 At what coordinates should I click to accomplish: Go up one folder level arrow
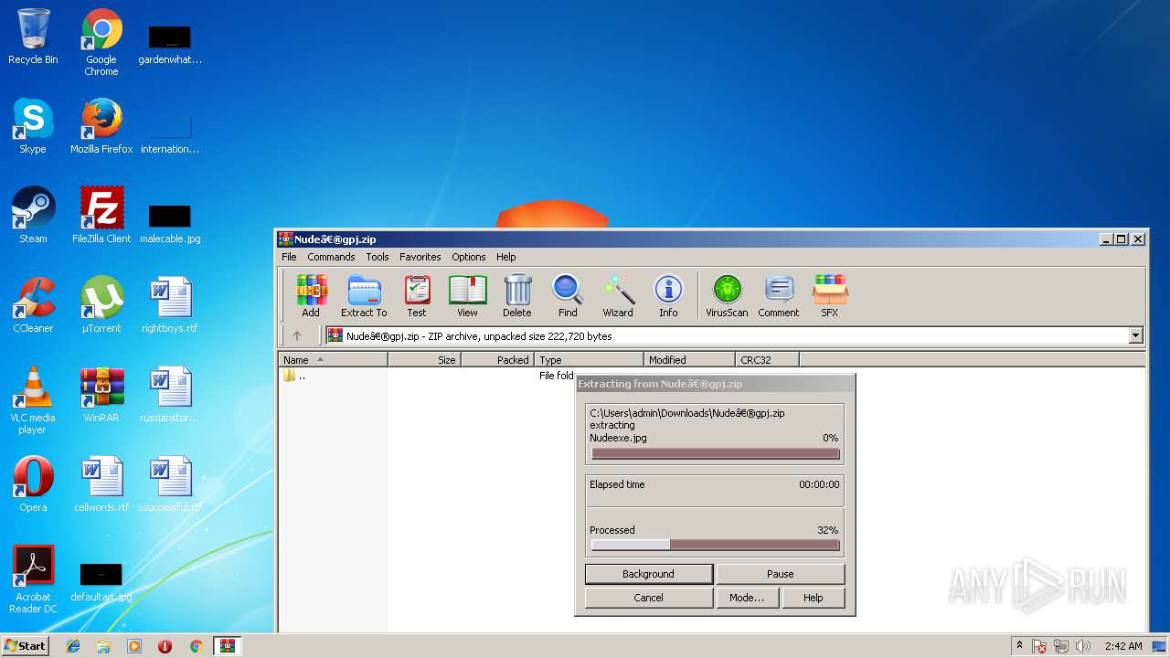tap(296, 335)
